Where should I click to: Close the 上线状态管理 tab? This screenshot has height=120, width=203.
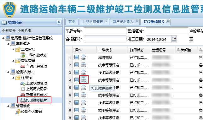click(106, 21)
